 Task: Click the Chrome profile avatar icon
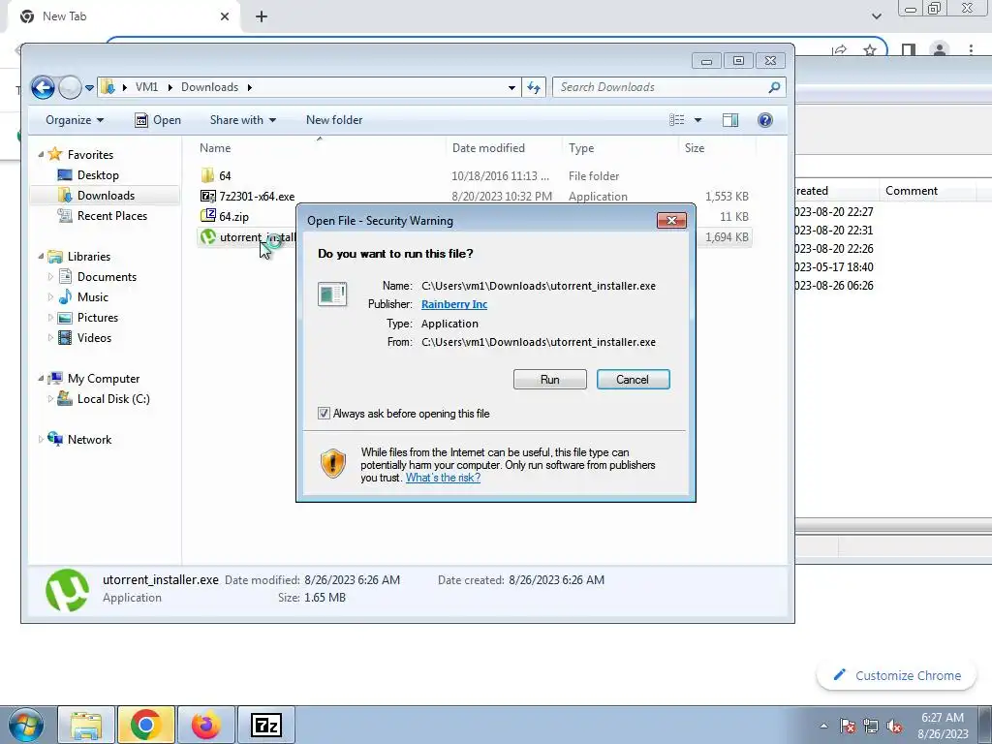(x=940, y=50)
